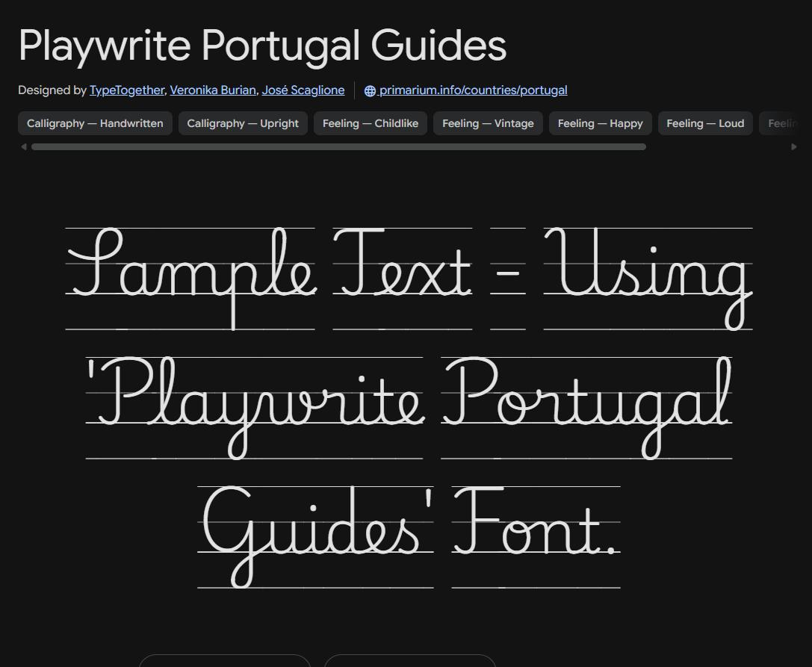
Task: Pick the Feeling — Happy tag
Action: point(600,123)
